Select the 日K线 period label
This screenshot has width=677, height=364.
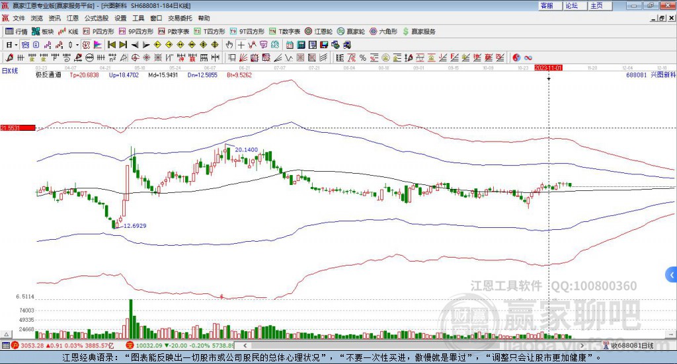(10, 71)
